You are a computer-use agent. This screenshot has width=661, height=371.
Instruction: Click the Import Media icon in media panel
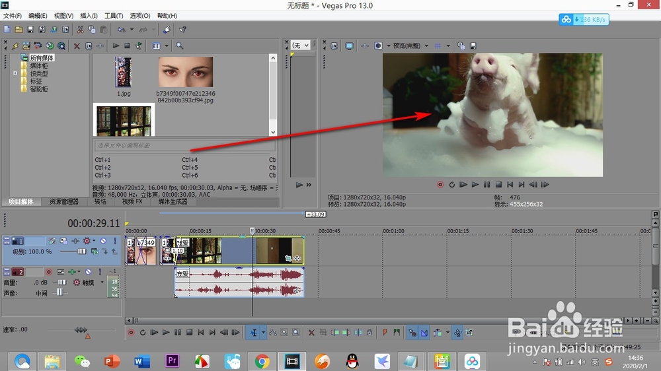26,46
